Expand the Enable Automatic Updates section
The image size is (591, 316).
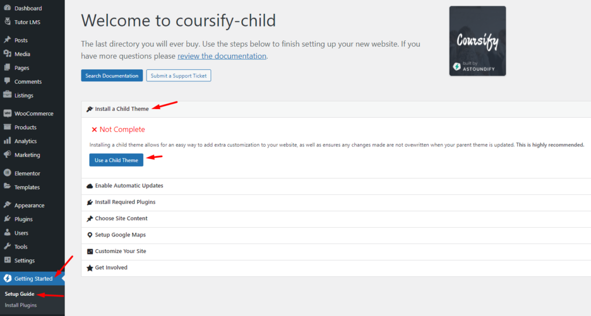336,186
